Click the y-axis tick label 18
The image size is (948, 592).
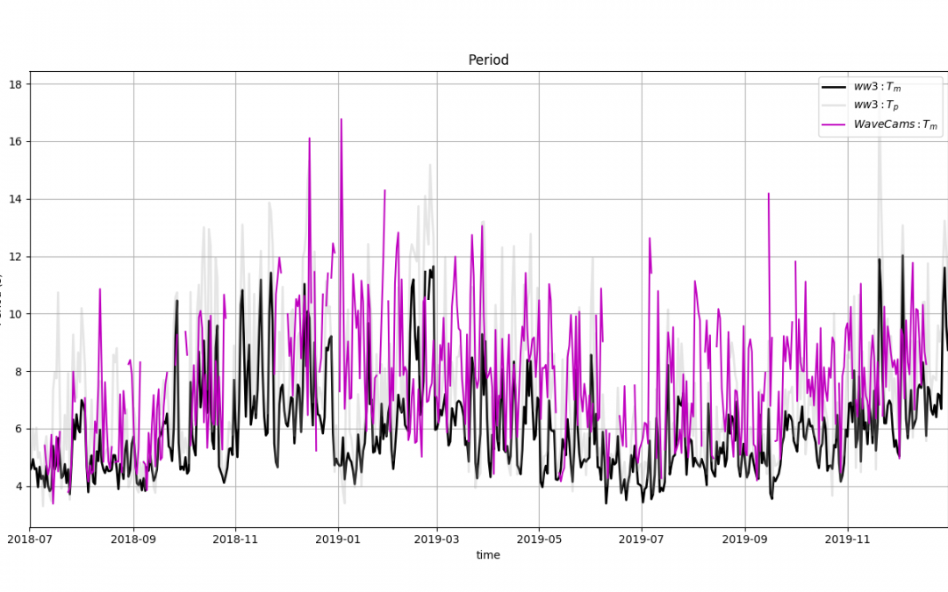click(15, 84)
